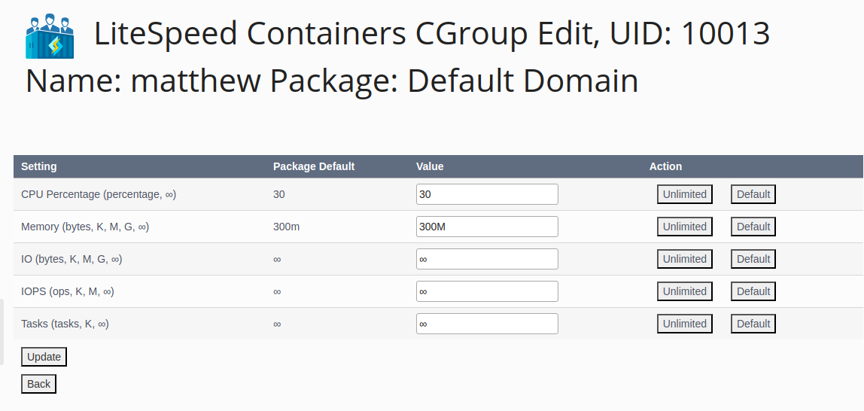Click the Package Default column header
The height and width of the screenshot is (411, 864).
coord(314,166)
